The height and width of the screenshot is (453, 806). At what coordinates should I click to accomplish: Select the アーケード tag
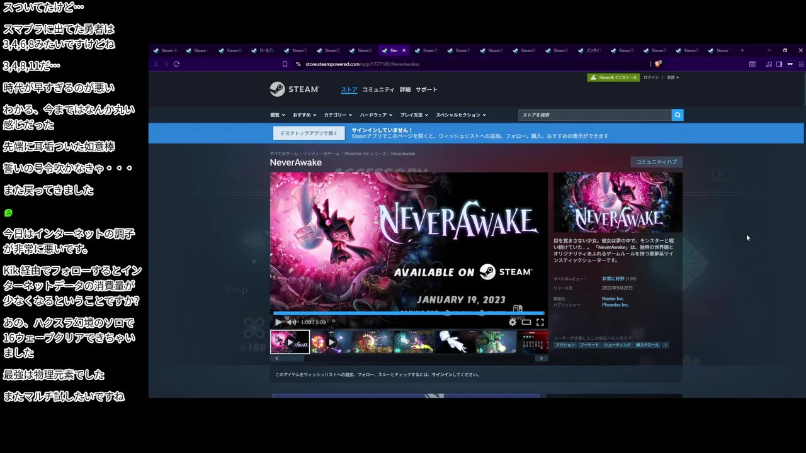(x=589, y=345)
